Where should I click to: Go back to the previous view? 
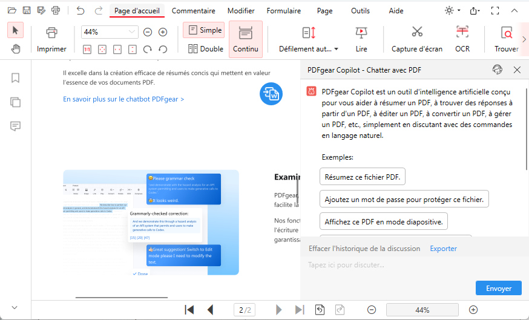pos(320,310)
